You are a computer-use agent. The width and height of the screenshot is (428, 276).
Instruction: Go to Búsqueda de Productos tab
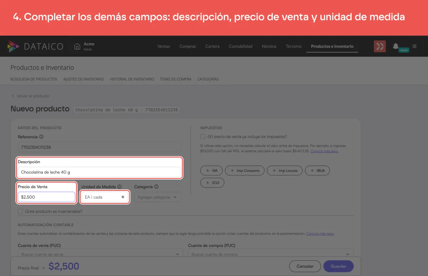coord(34,79)
